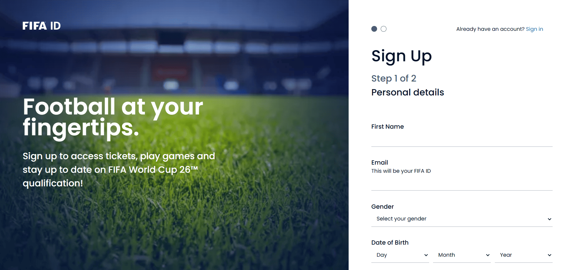Click the chevron on the gender selector
This screenshot has width=575, height=270.
(549, 218)
